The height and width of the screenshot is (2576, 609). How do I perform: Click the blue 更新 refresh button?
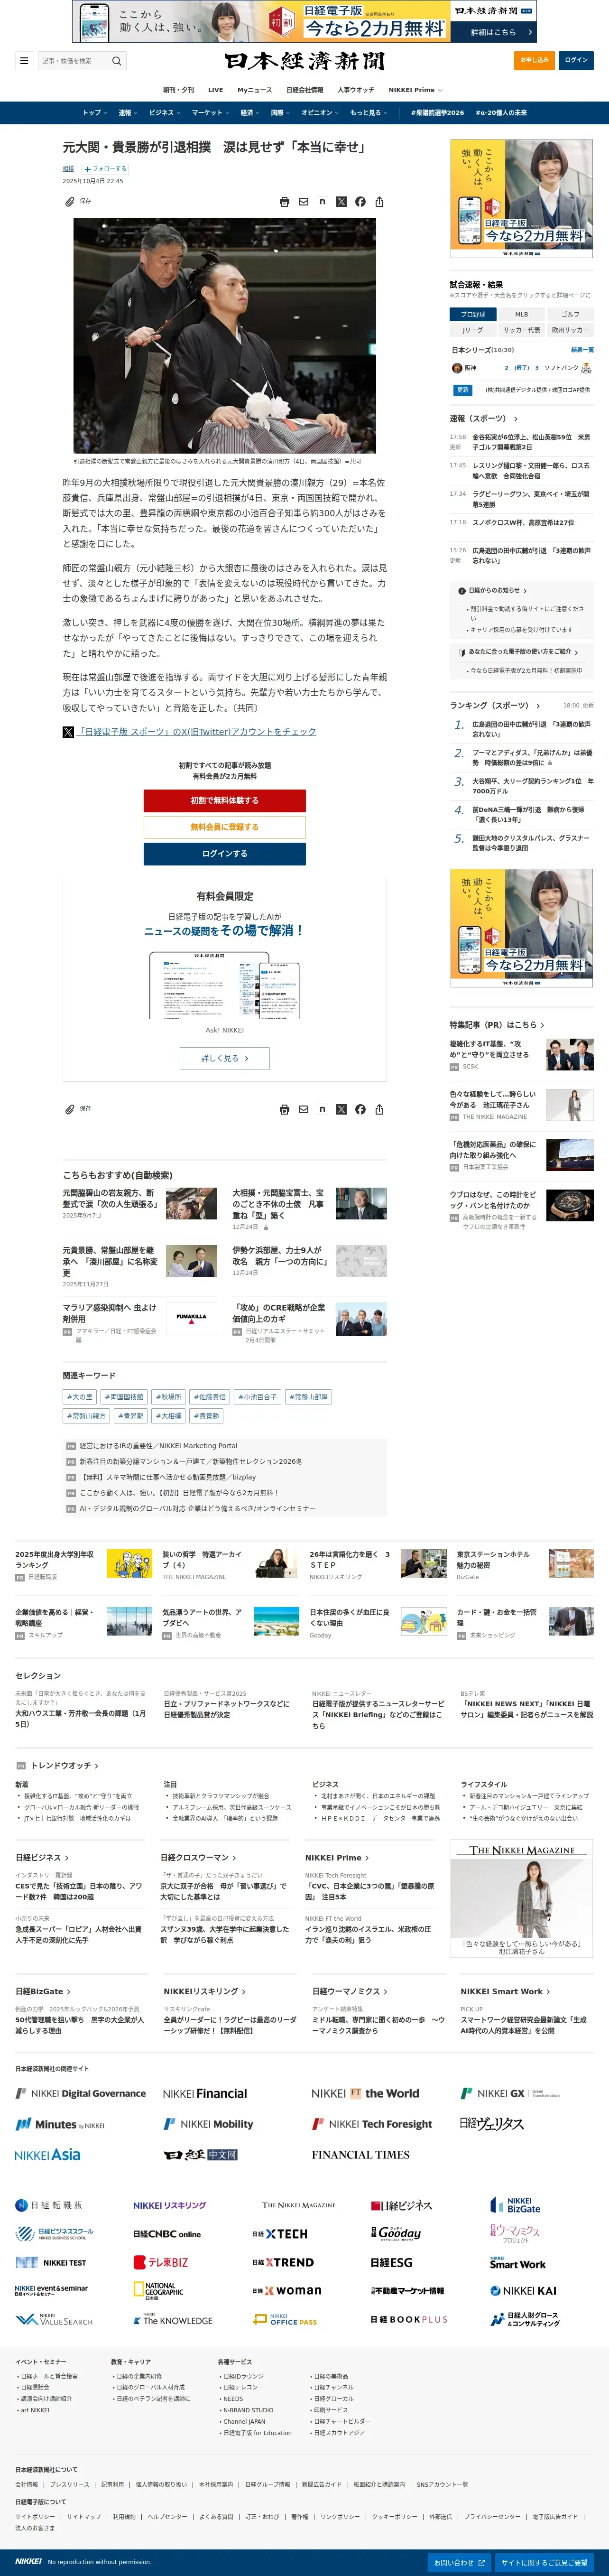462,390
